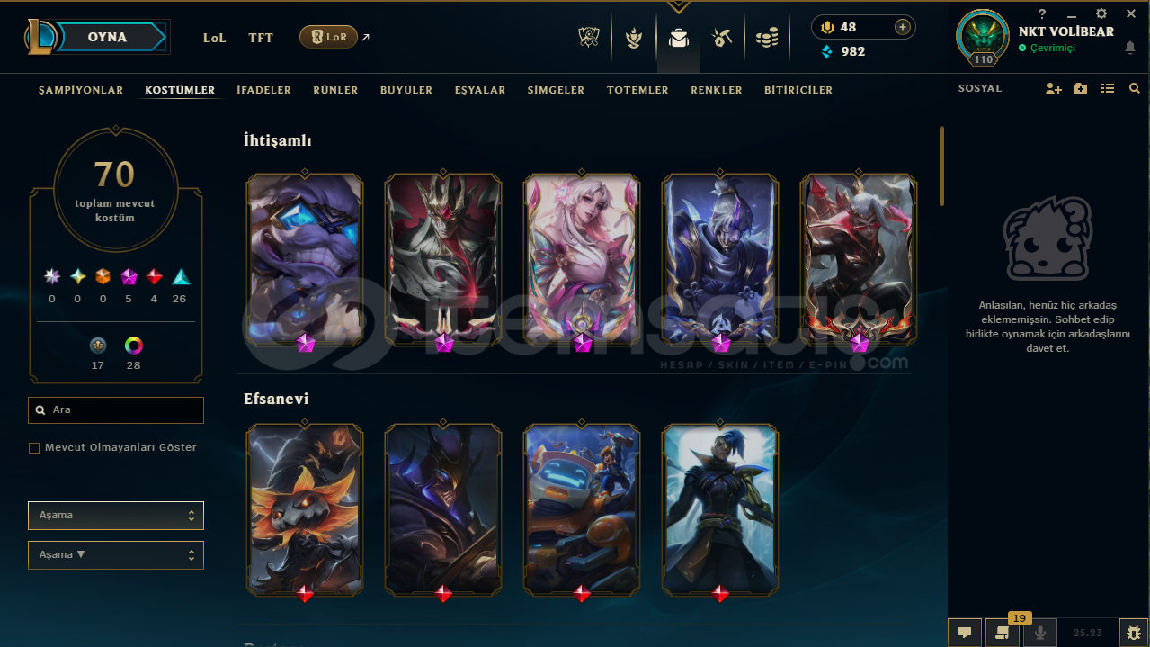Switch to the ŞAMPİYONLAR tab
1150x647 pixels.
coord(81,90)
